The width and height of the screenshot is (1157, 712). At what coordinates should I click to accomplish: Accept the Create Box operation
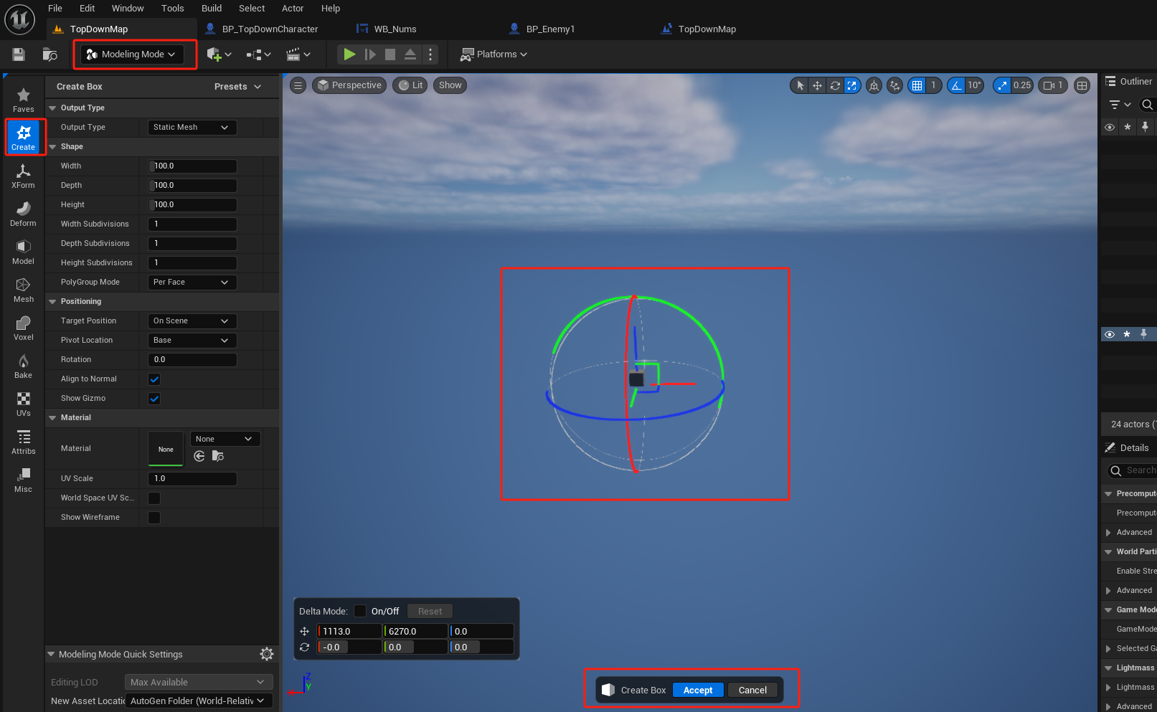tap(698, 690)
